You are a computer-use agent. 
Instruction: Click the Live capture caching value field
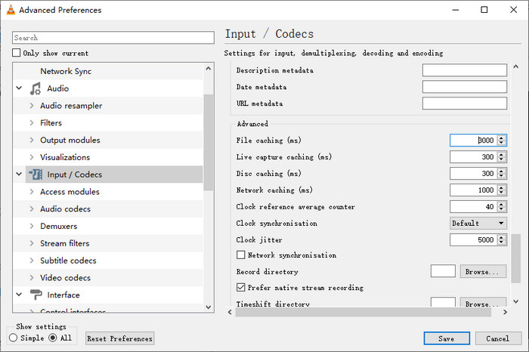[x=473, y=157]
